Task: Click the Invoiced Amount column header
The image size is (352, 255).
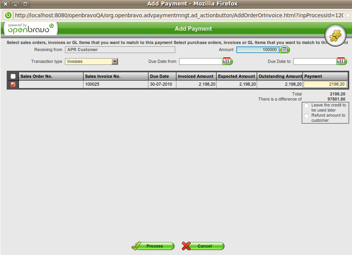Action: click(196, 76)
